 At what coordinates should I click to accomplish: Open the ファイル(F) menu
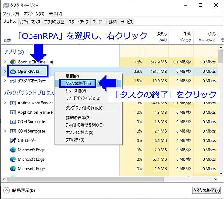pyautogui.click(x=11, y=14)
